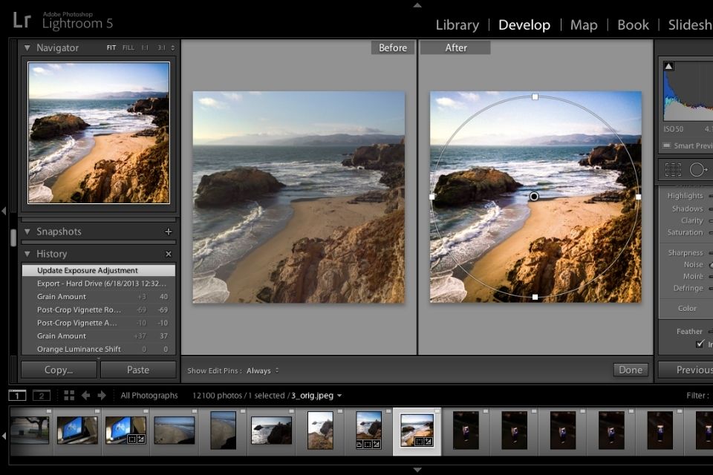Set navigator zoom to 3:1
Image resolution: width=713 pixels, height=475 pixels.
(161, 47)
